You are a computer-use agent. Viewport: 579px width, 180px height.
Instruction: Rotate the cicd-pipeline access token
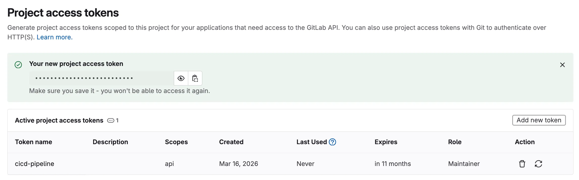(538, 164)
